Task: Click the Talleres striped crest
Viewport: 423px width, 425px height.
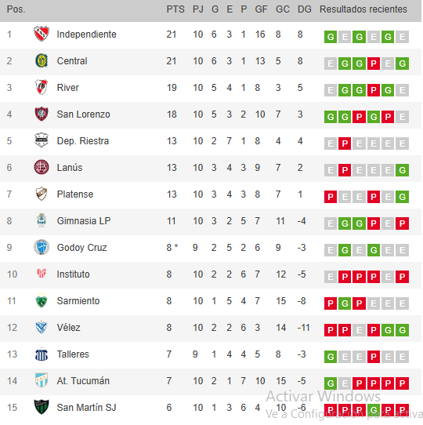Action: tap(42, 354)
